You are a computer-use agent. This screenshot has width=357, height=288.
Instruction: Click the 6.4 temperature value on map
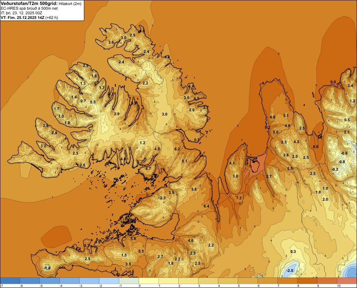pyautogui.click(x=206, y=206)
